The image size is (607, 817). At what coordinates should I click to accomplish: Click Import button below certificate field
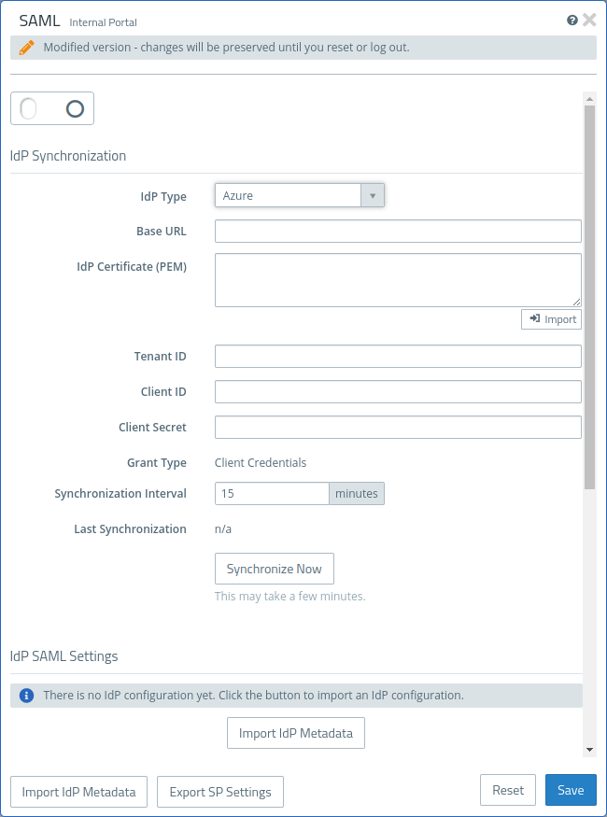(x=551, y=319)
